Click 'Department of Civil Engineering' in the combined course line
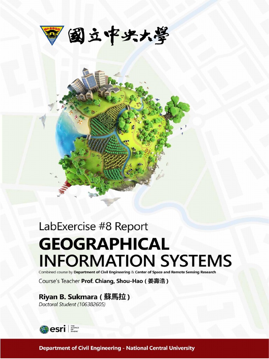This screenshot has width=269, height=359. tap(102, 272)
